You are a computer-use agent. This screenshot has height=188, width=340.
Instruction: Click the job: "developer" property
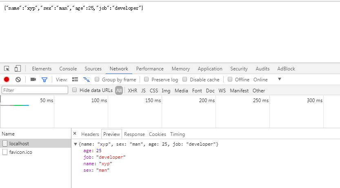(x=104, y=157)
